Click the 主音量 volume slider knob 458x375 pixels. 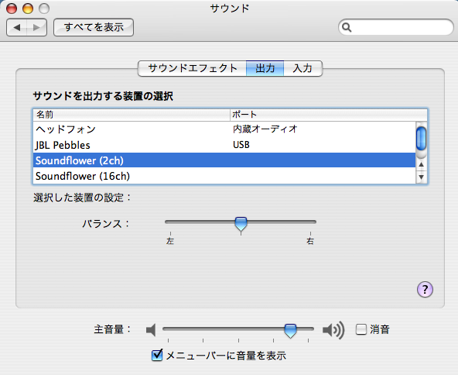coord(290,331)
